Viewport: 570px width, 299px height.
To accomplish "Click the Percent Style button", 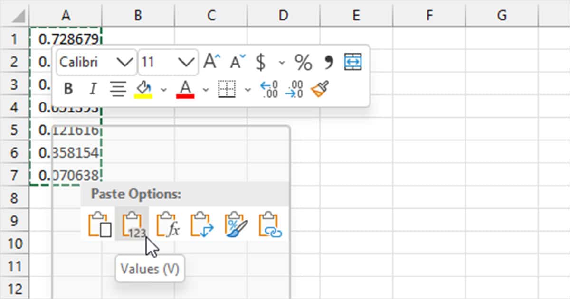I will [303, 62].
